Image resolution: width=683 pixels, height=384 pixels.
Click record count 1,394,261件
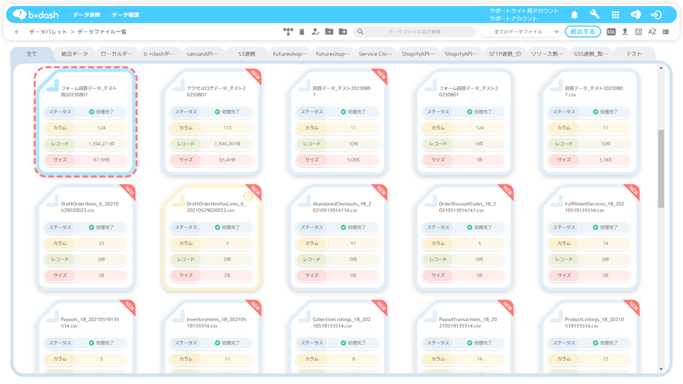227,144
